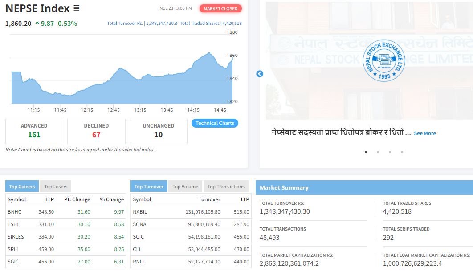473x271 pixels.
Task: Click the Pt. Change column header
Action: click(x=77, y=199)
